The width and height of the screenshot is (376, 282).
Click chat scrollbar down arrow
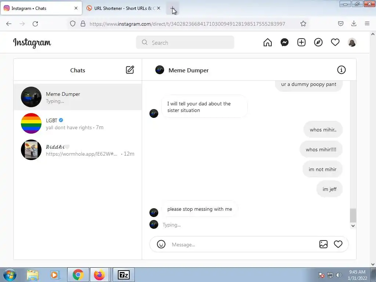(353, 225)
